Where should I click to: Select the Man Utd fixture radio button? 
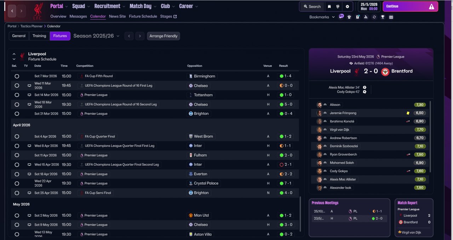point(17,215)
